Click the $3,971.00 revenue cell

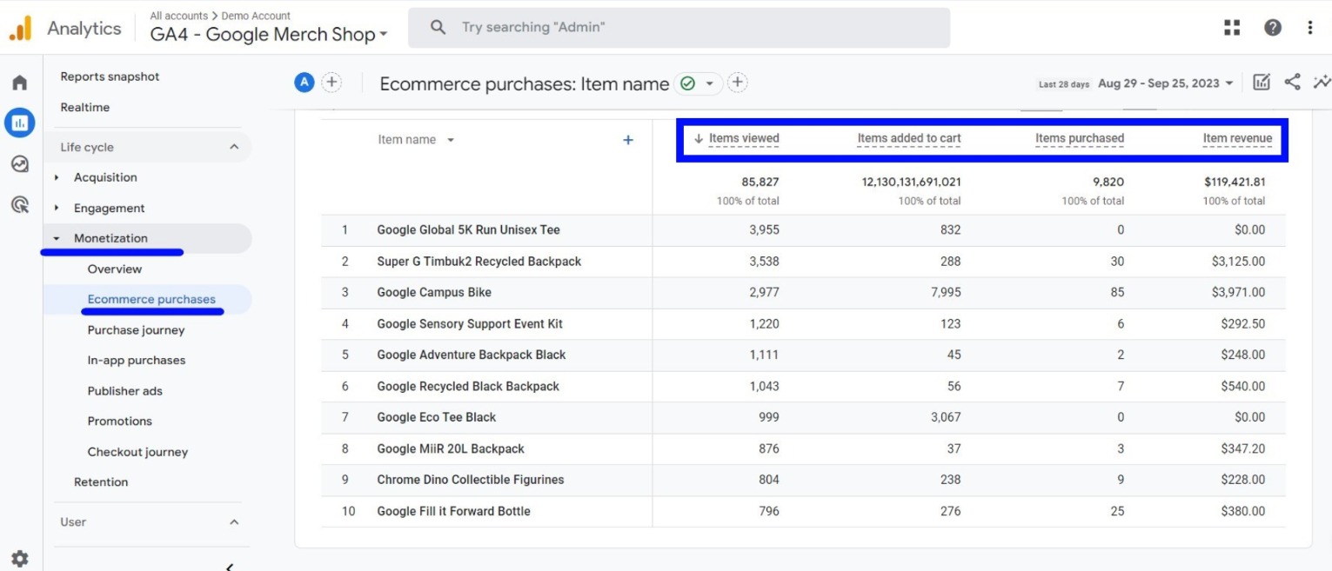(1239, 293)
